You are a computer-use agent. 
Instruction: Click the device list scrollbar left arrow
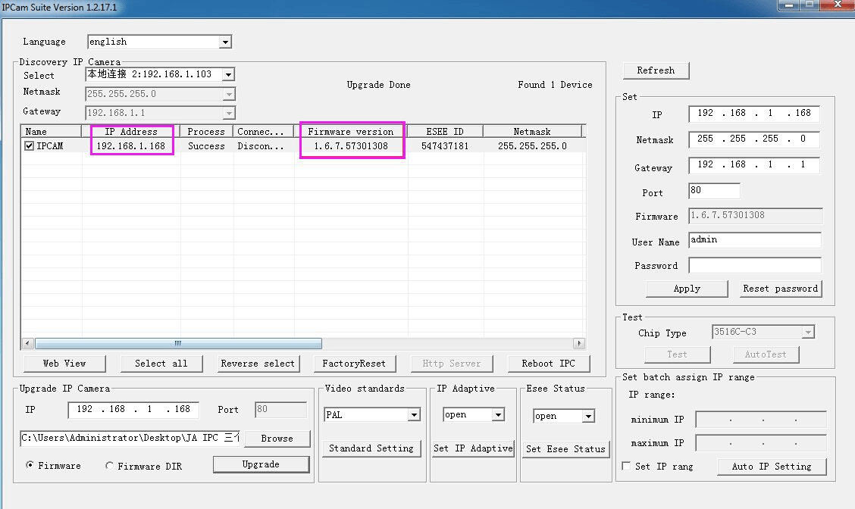click(27, 343)
